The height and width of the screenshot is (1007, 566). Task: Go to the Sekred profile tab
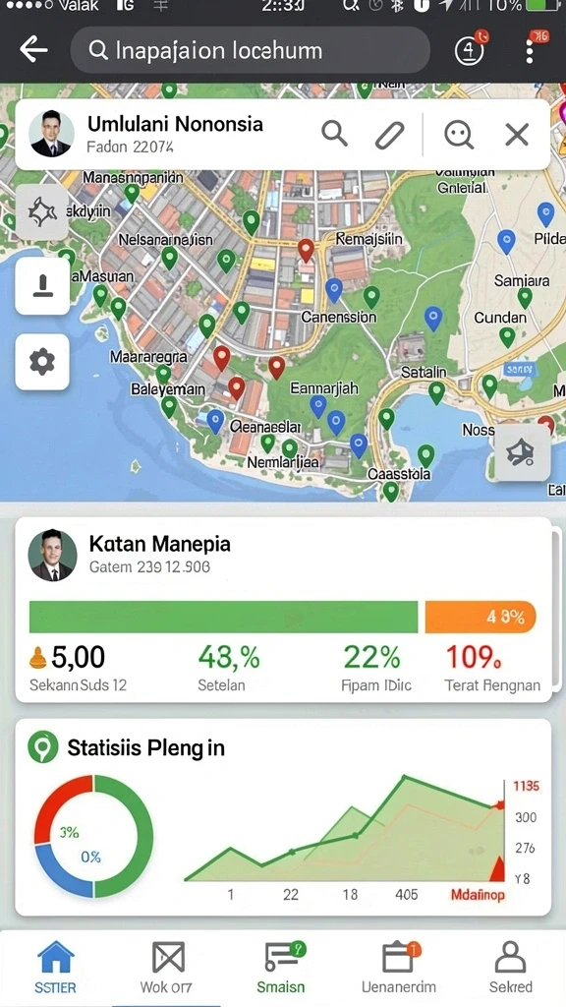tap(511, 968)
